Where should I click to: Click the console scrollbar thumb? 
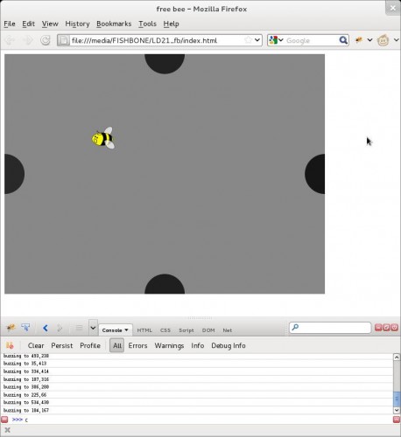[397, 399]
